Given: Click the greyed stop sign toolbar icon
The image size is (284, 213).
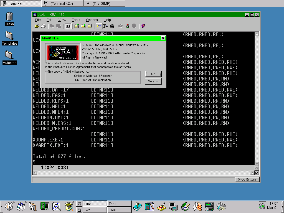Looking at the screenshot, I should pos(134,26).
